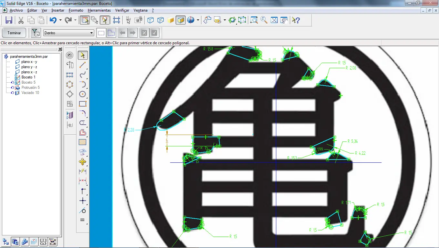This screenshot has width=439, height=248.
Task: Open the Herramientas menu
Action: [x=99, y=10]
